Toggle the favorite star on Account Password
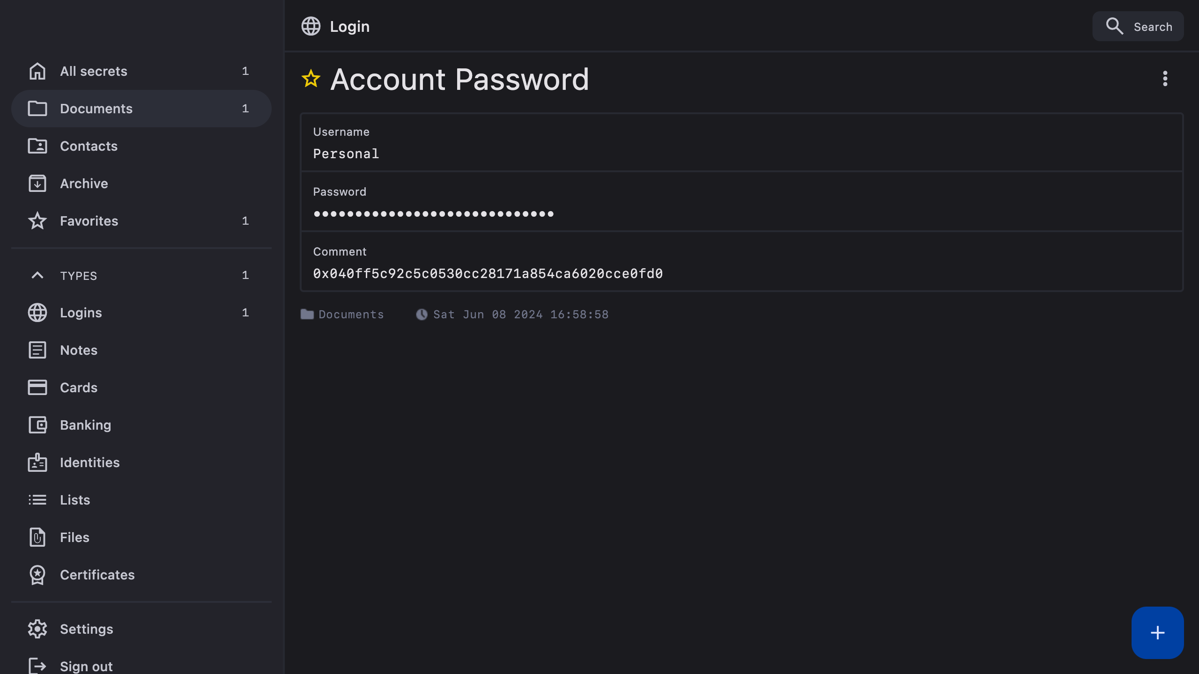 pos(311,79)
